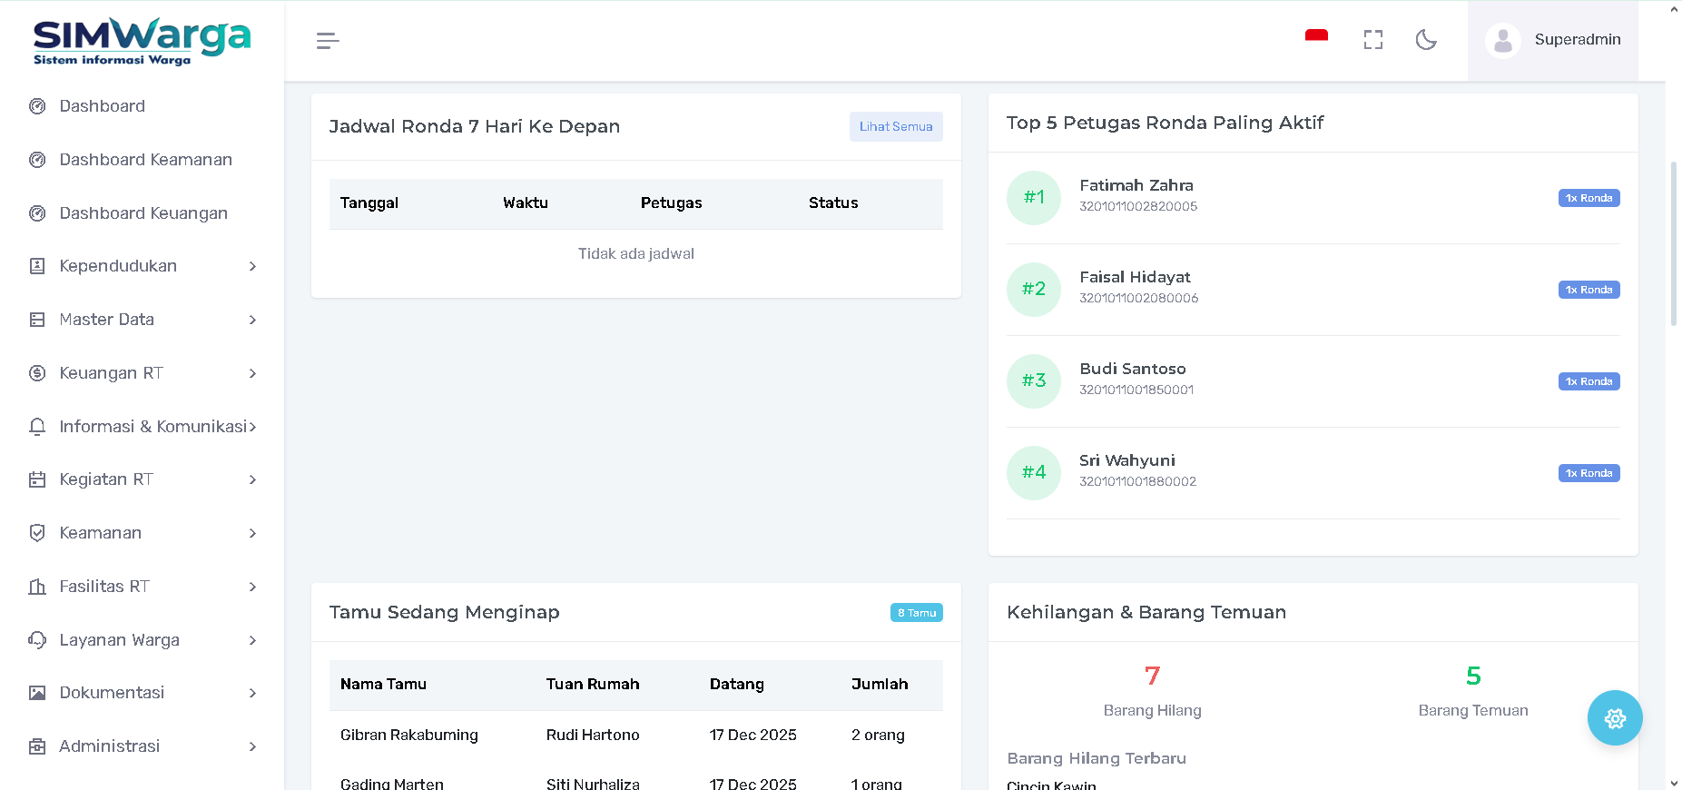Expand the Fasilitas RT submenu chevron
Viewport: 1682px width, 790px height.
252,587
